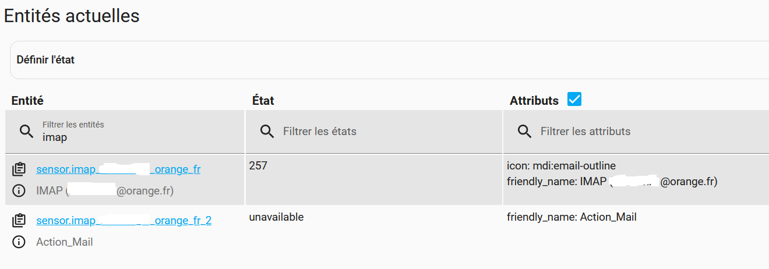Click the État column header

point(263,101)
